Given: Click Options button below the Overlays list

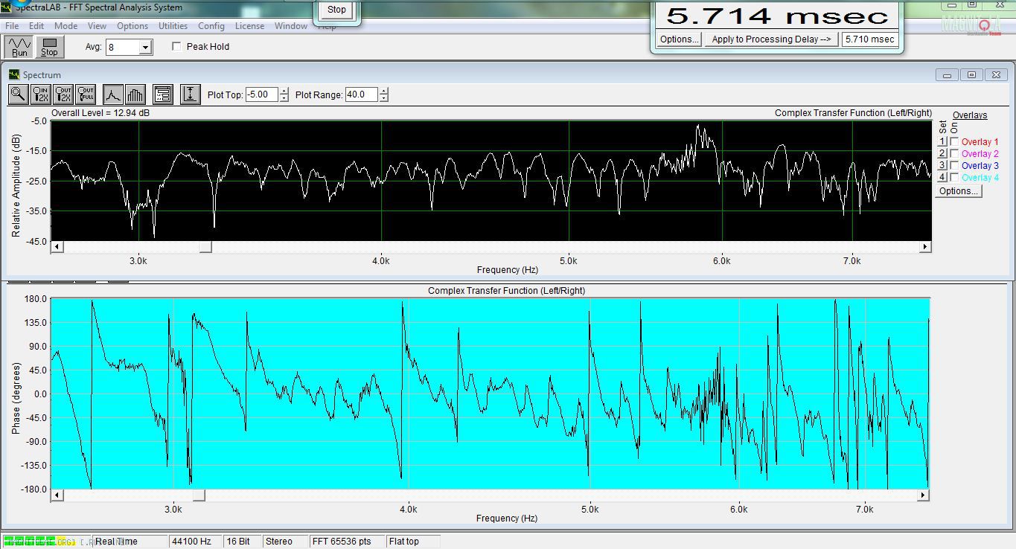Looking at the screenshot, I should 958,191.
